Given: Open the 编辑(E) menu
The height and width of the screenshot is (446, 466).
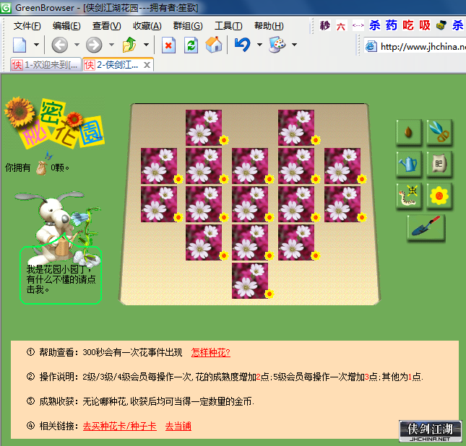Looking at the screenshot, I should pos(66,26).
